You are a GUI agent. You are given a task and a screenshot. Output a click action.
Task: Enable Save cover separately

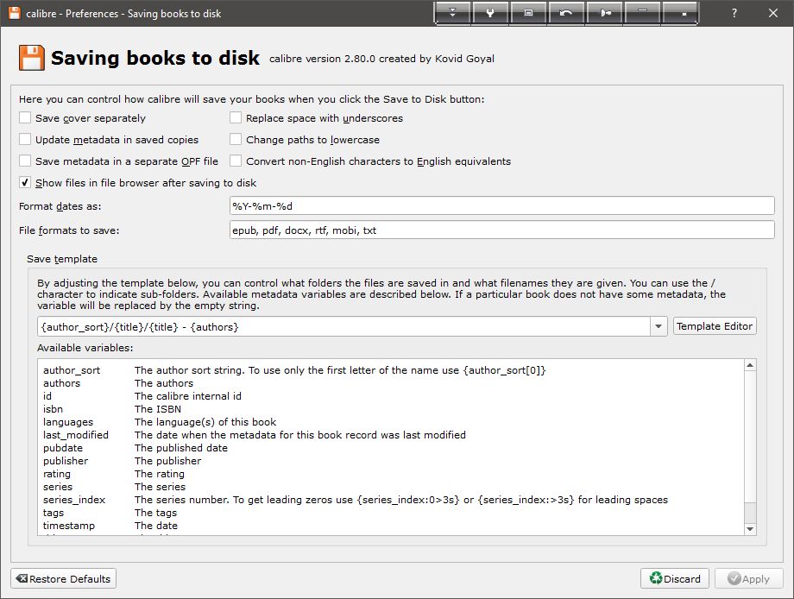tap(25, 118)
